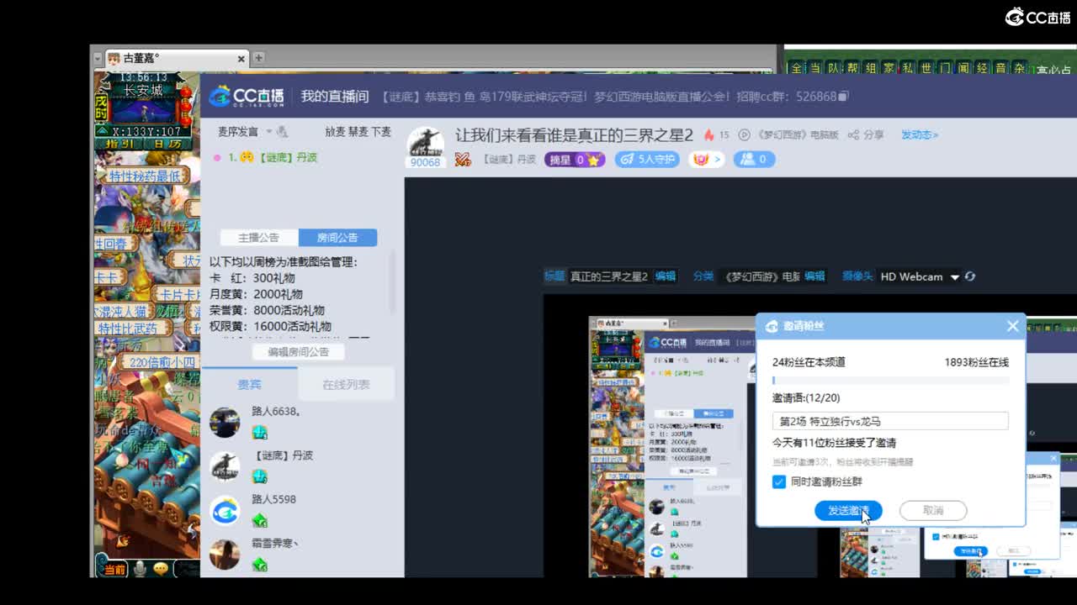Click the 当前 channel button in the game chat bar
This screenshot has width=1077, height=605.
tap(114, 569)
